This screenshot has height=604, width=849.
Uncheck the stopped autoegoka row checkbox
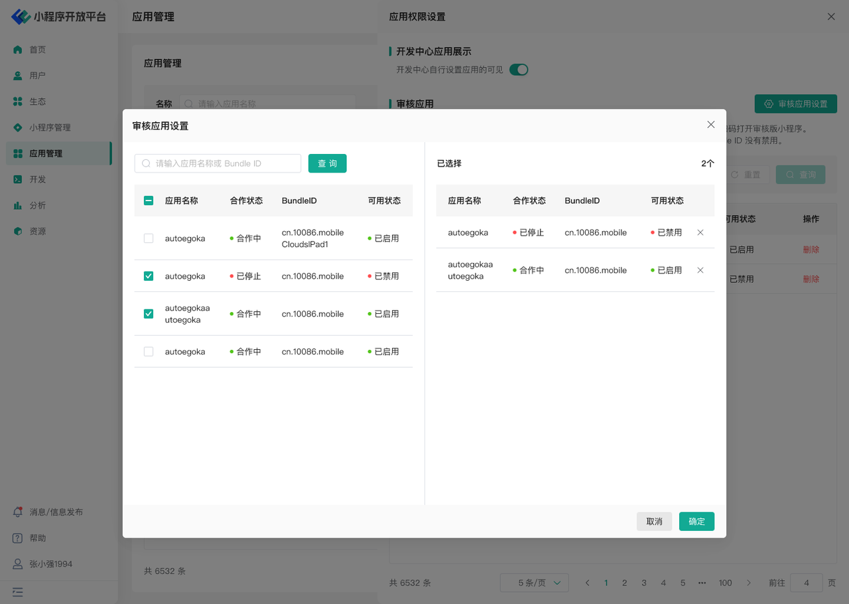(x=149, y=276)
